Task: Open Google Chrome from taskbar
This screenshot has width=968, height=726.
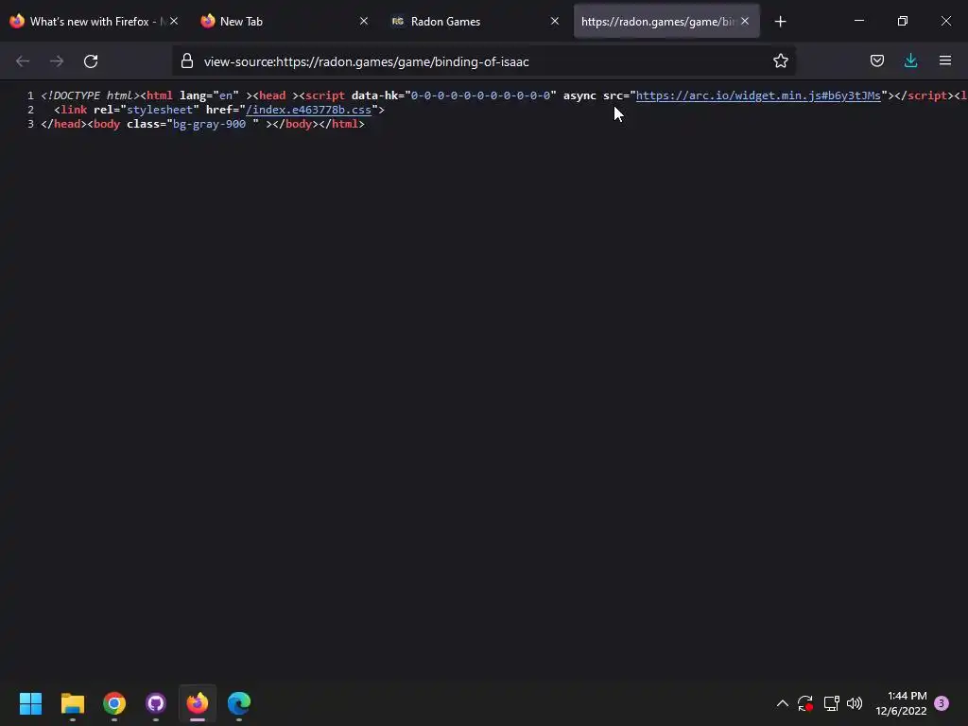Action: (x=114, y=703)
